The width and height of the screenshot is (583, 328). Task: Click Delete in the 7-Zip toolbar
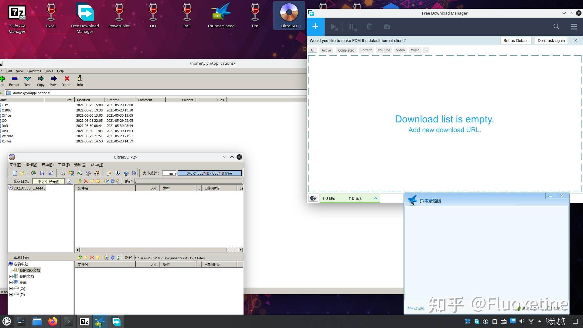click(66, 81)
